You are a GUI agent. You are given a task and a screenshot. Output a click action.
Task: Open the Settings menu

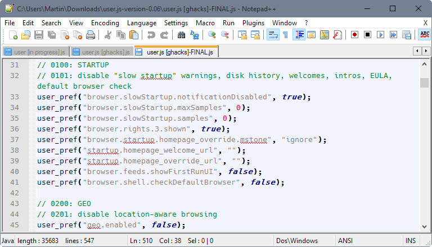[x=175, y=23]
